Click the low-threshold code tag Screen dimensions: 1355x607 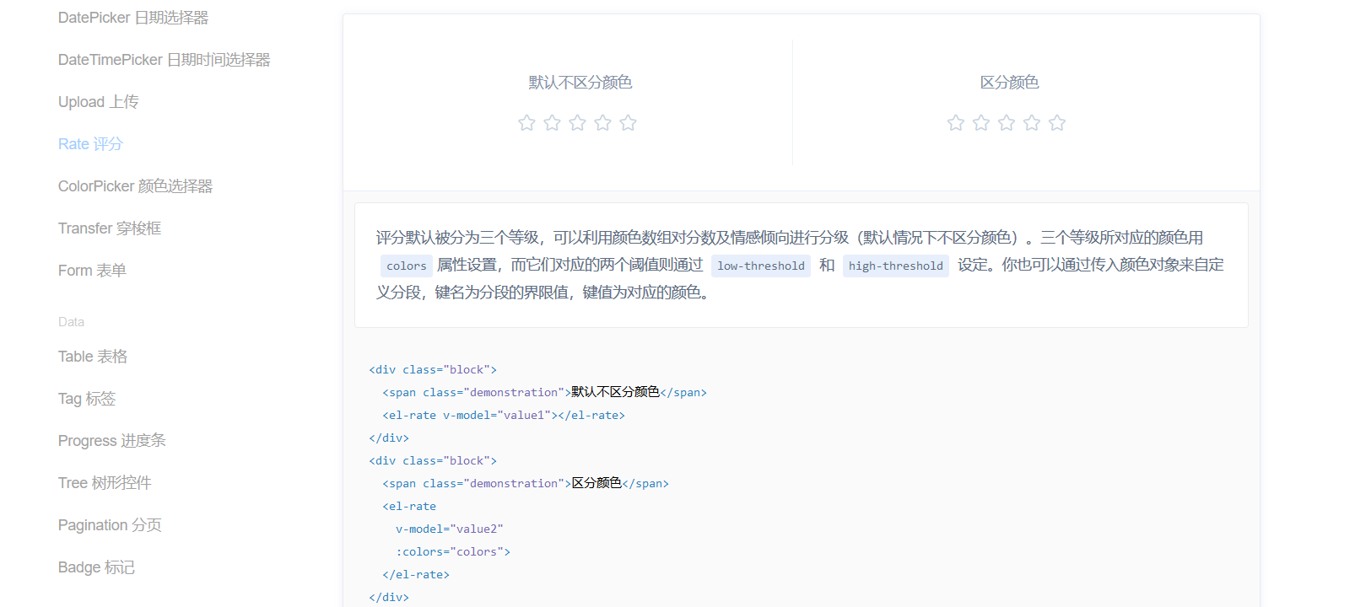(x=761, y=266)
